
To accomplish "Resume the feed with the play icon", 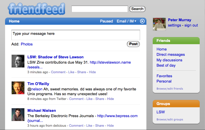I will [x=142, y=21].
